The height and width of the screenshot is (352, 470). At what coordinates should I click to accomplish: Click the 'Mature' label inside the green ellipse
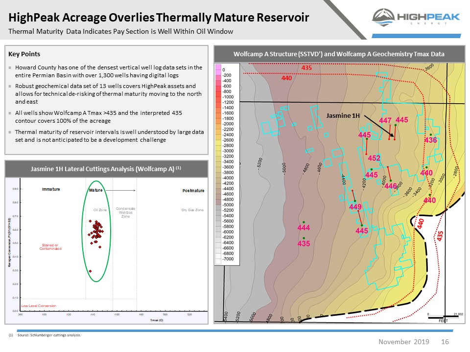(96, 190)
